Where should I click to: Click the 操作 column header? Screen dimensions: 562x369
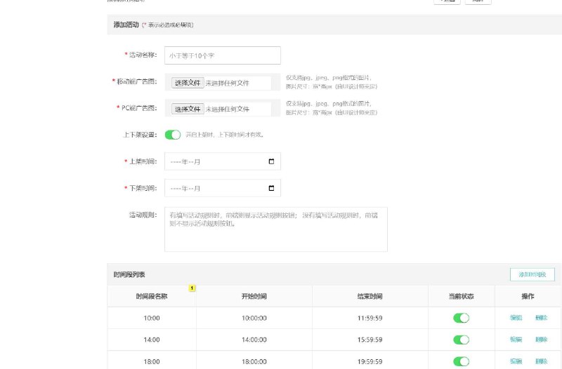(x=528, y=296)
